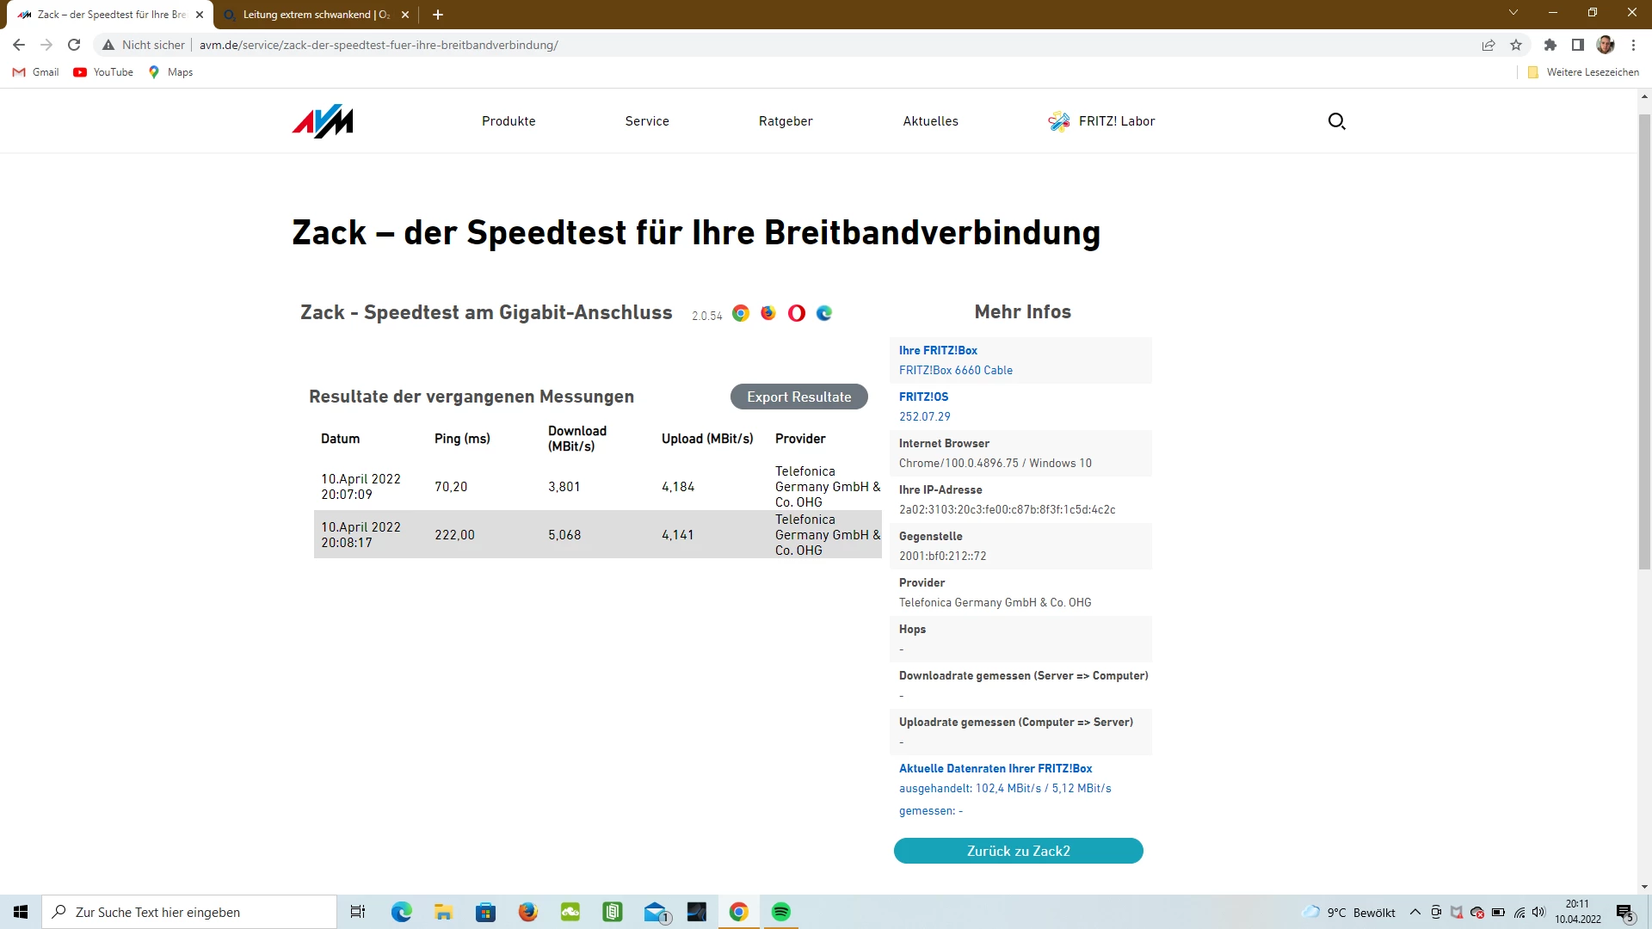Click the browser address bar URL
Image resolution: width=1652 pixels, height=929 pixels.
coord(379,45)
